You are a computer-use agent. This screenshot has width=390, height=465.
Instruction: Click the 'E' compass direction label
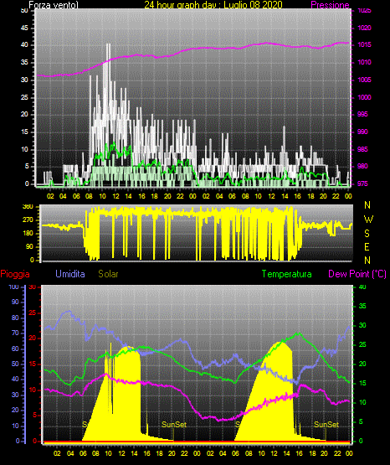367,247
